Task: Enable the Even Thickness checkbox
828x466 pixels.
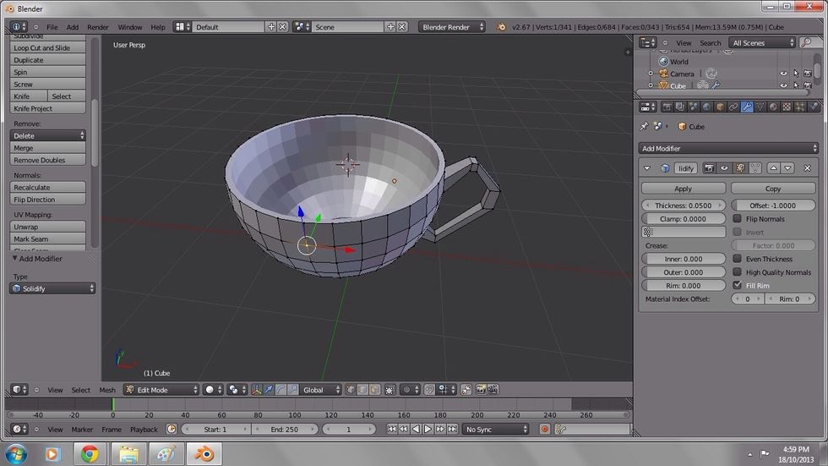Action: (x=737, y=258)
